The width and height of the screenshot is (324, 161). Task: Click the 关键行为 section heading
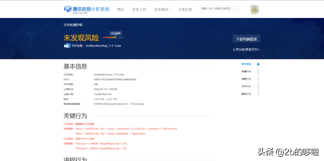pyautogui.click(x=75, y=116)
